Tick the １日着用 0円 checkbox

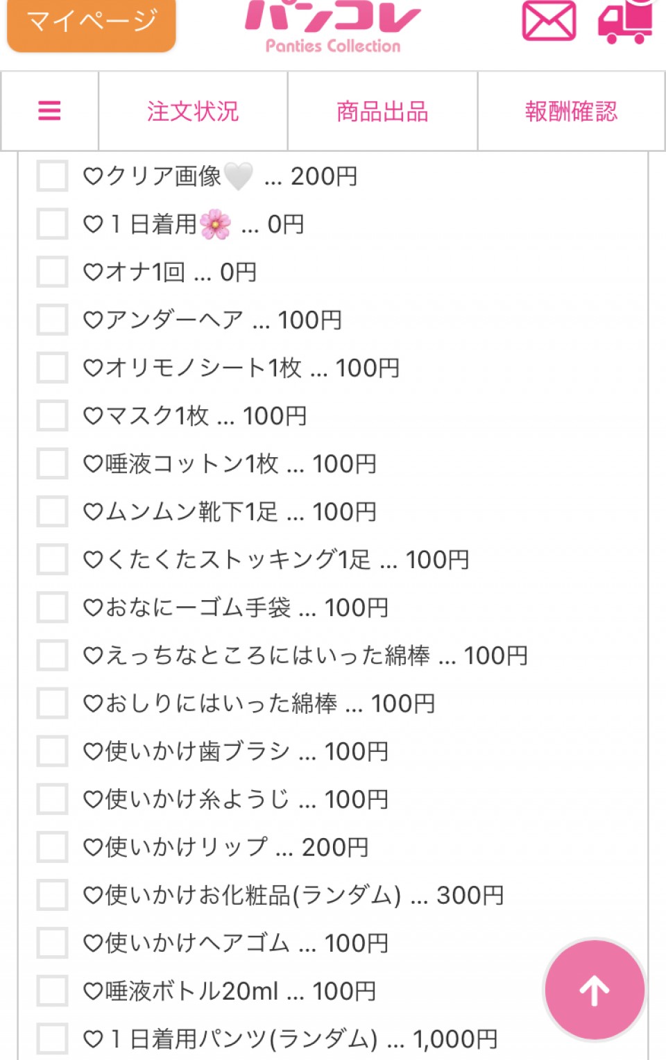click(52, 224)
